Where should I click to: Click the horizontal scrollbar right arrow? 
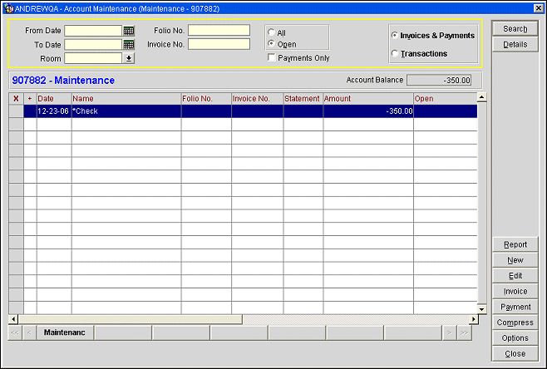475,319
